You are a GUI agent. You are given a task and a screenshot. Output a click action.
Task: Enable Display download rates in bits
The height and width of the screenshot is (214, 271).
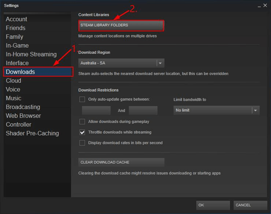tap(82, 143)
